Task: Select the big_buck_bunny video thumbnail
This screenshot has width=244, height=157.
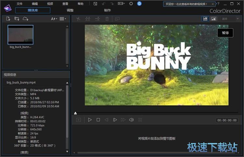Action: pyautogui.click(x=20, y=35)
